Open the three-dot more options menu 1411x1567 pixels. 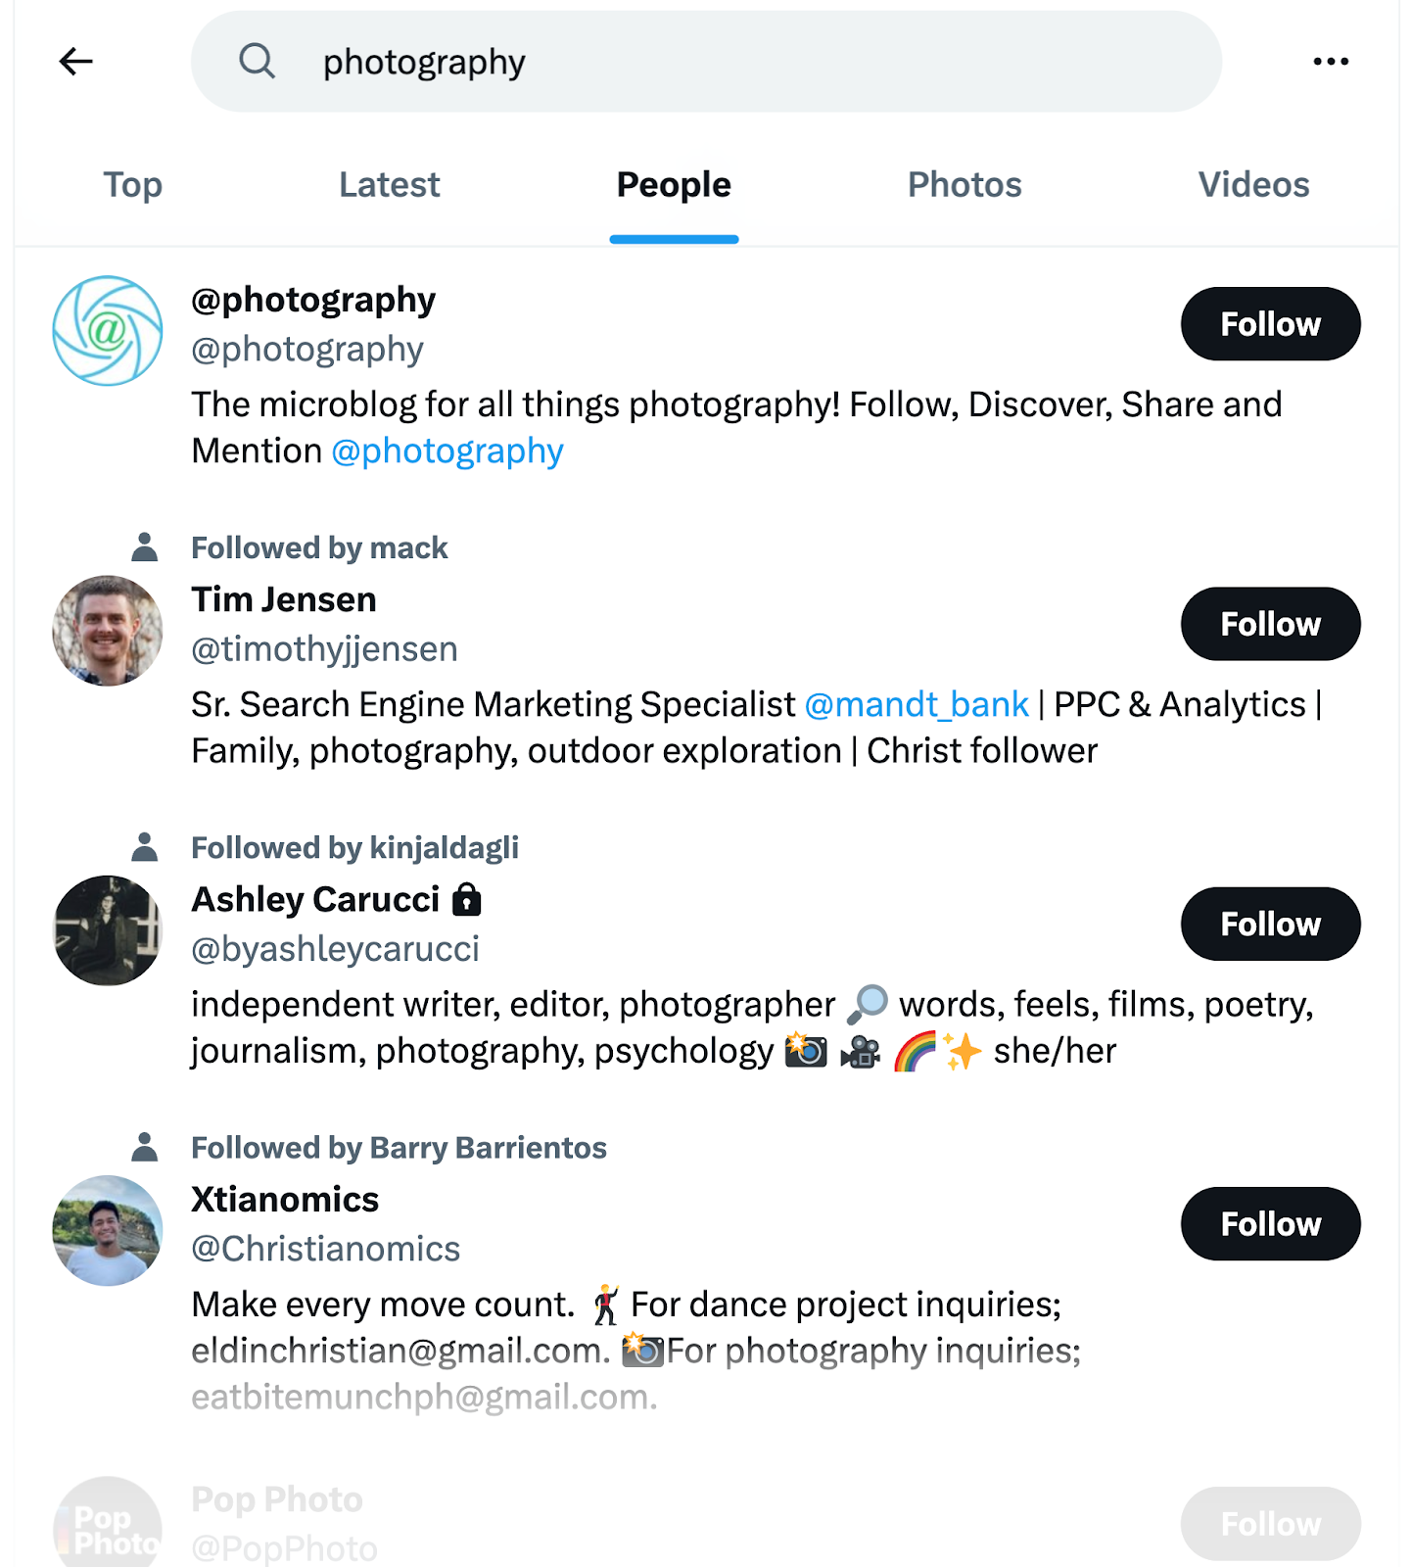tap(1331, 61)
